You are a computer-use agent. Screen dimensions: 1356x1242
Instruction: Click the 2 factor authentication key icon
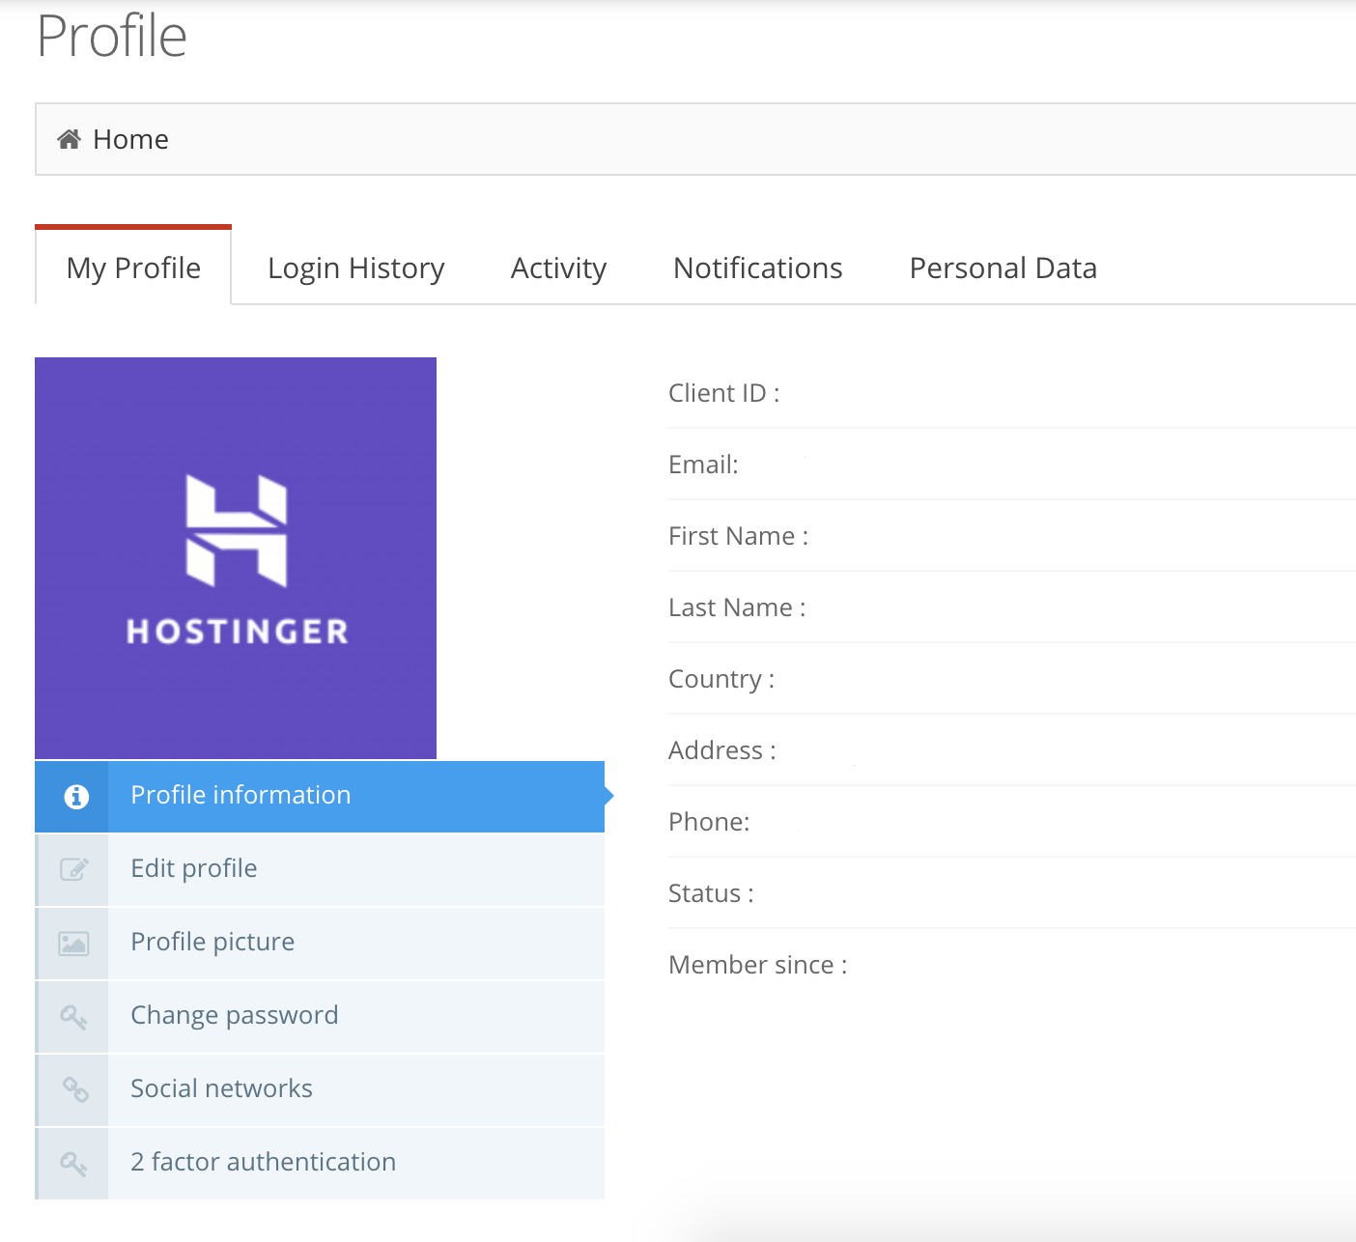coord(74,1163)
